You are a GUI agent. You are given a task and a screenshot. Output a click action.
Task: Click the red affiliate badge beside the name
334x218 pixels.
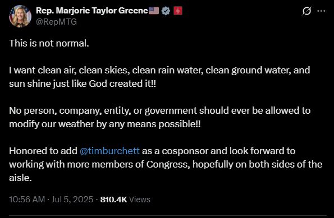pos(177,11)
